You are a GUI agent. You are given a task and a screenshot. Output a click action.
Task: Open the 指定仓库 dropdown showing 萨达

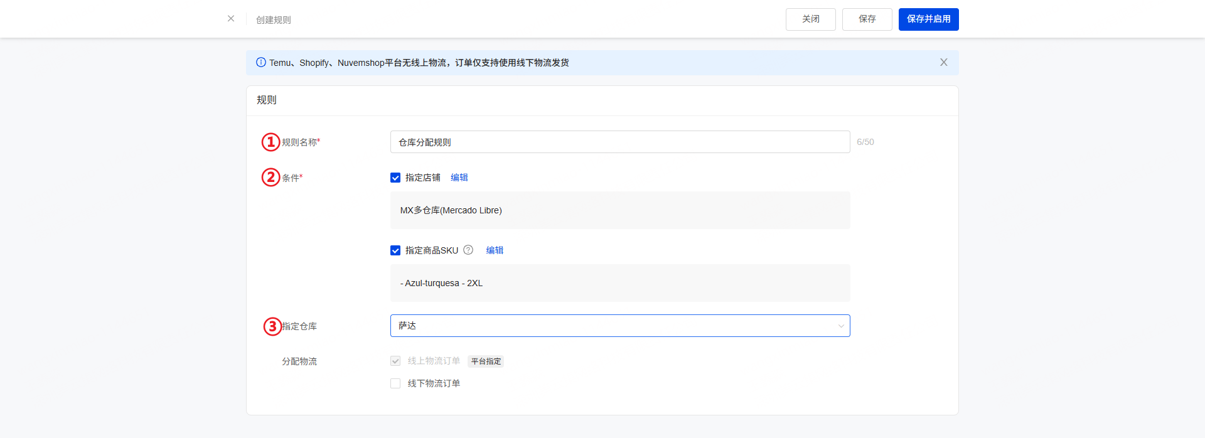click(615, 326)
